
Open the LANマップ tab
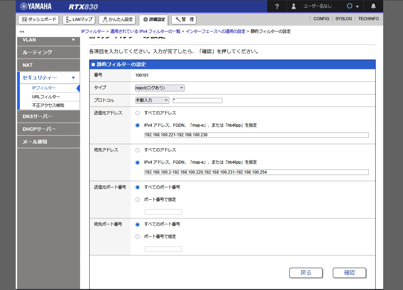[79, 20]
